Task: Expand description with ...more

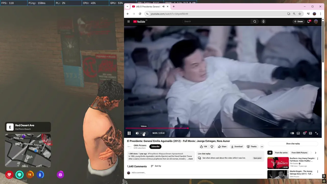Action: click(190, 159)
